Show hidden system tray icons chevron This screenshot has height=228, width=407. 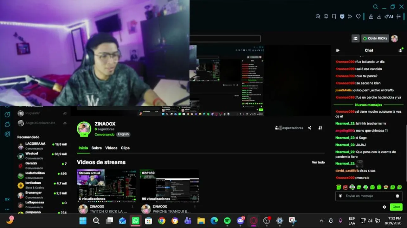click(x=321, y=221)
